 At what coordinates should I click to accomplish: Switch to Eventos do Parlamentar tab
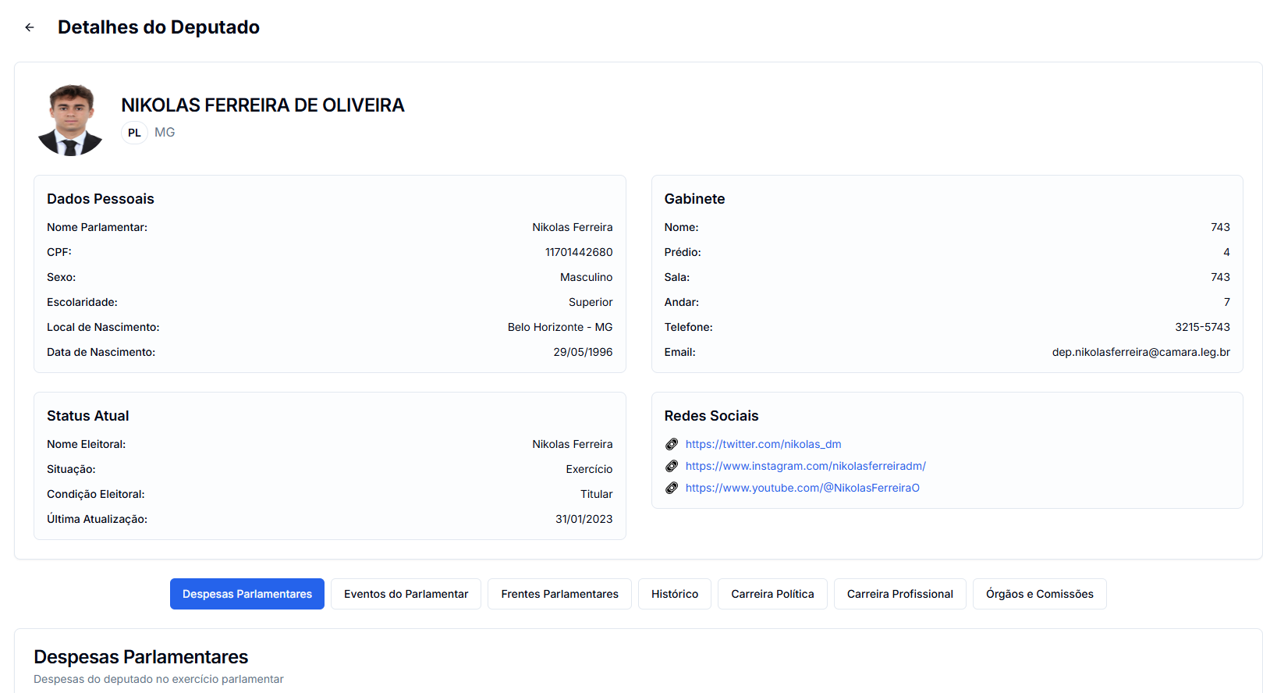coord(406,594)
